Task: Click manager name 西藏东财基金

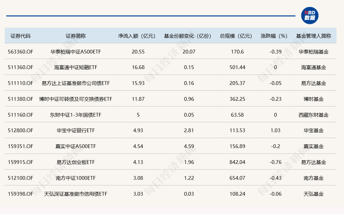Action: pyautogui.click(x=313, y=115)
